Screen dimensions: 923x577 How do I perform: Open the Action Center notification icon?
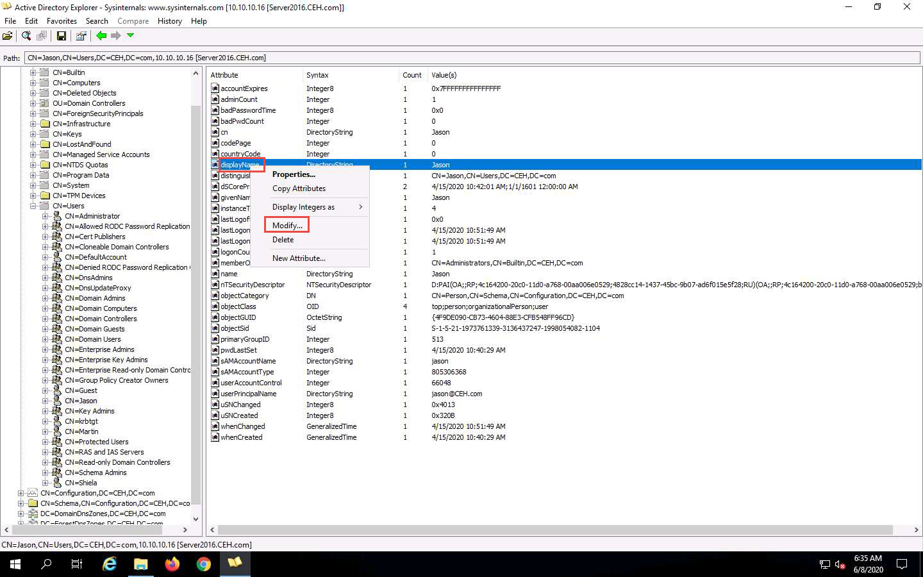click(x=902, y=564)
